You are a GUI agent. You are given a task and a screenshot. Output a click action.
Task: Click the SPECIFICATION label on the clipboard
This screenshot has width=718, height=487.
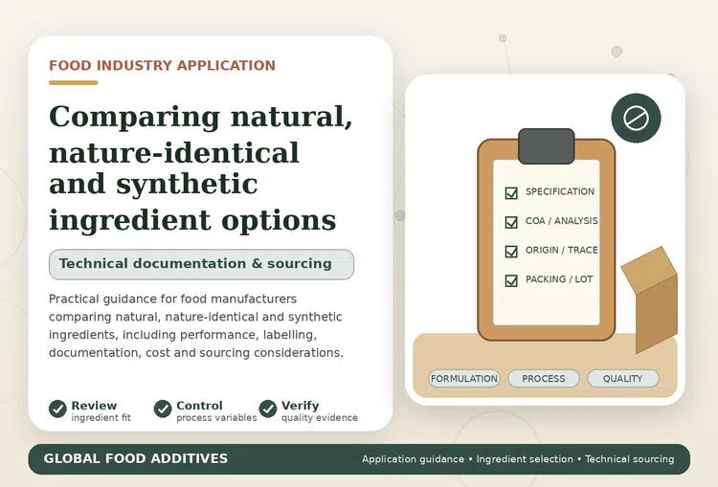pyautogui.click(x=560, y=191)
